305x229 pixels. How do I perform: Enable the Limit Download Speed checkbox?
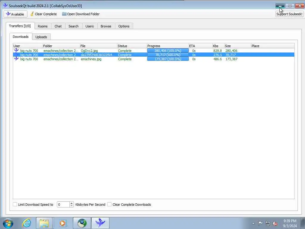click(x=15, y=204)
